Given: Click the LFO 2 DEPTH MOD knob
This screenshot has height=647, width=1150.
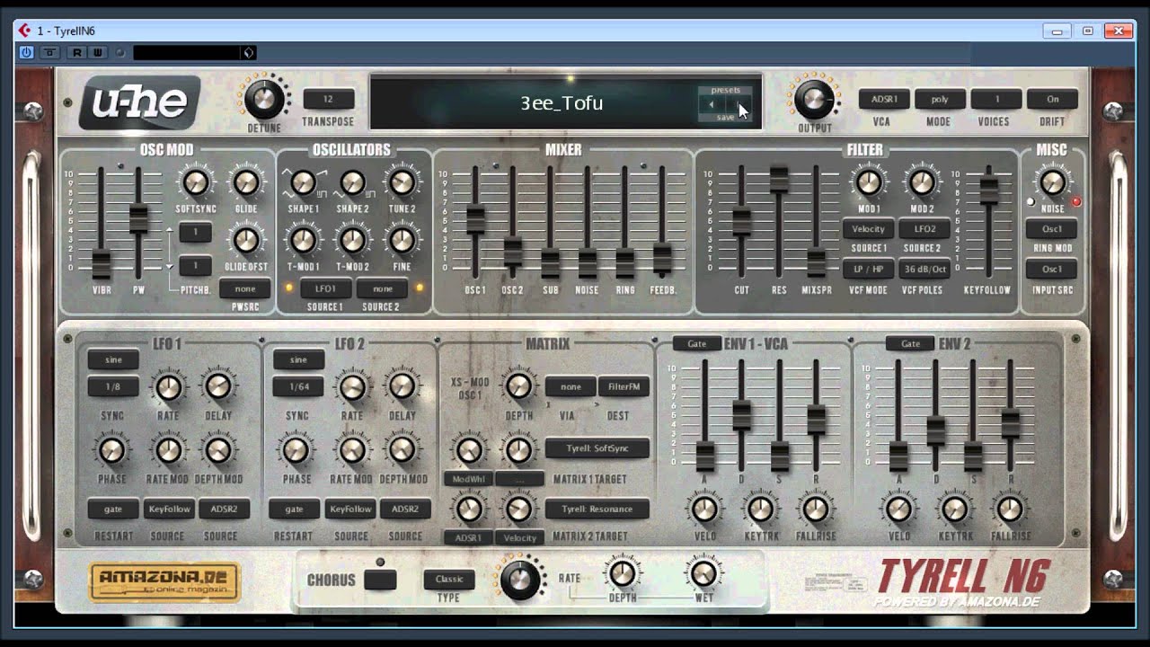Looking at the screenshot, I should click(402, 449).
